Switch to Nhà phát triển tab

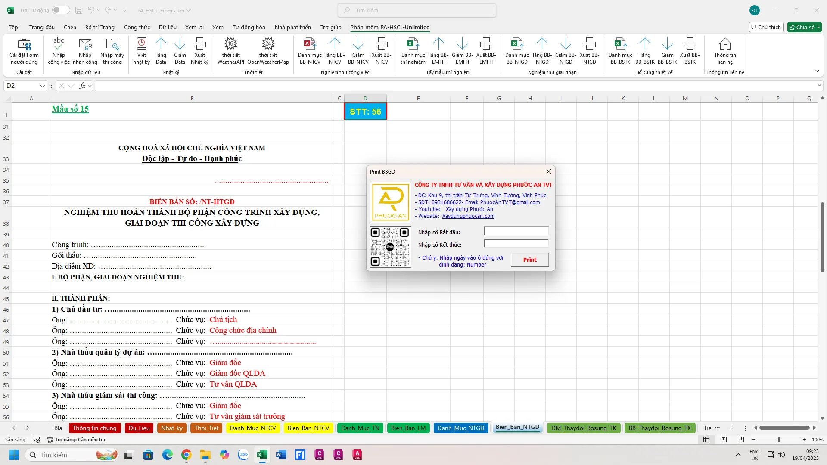(x=293, y=27)
